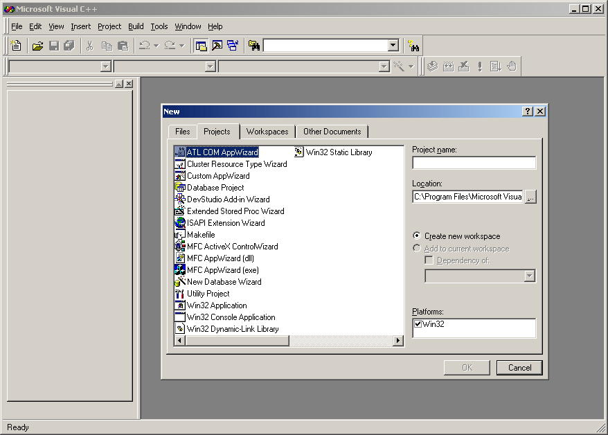Click the New dialog help question-mark button
Viewport: 608px width, 435px height.
point(528,112)
